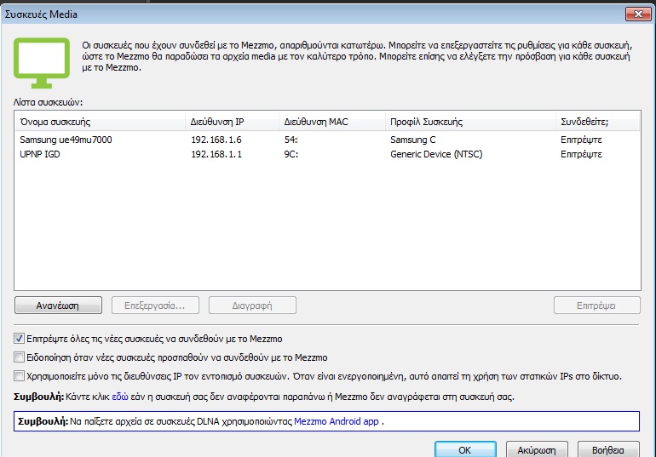The width and height of the screenshot is (656, 457).
Task: Select the UPNP IGD device row
Action: coord(327,154)
